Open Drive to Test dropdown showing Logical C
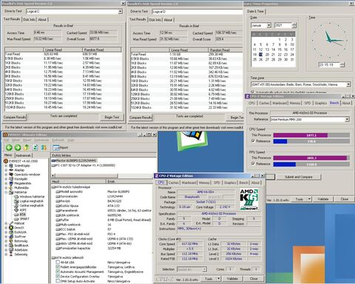This screenshot has height=284, width=355. point(120,11)
